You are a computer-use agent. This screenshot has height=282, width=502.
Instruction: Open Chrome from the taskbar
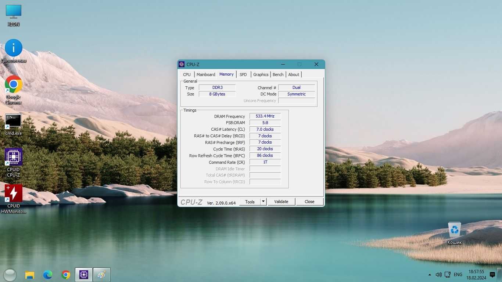(x=66, y=275)
